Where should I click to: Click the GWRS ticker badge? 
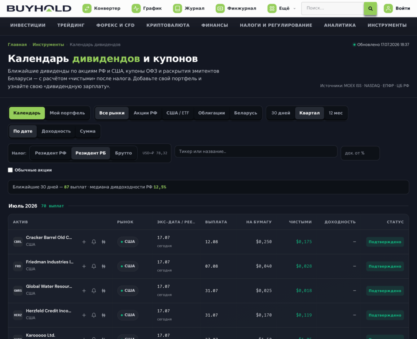click(x=18, y=291)
